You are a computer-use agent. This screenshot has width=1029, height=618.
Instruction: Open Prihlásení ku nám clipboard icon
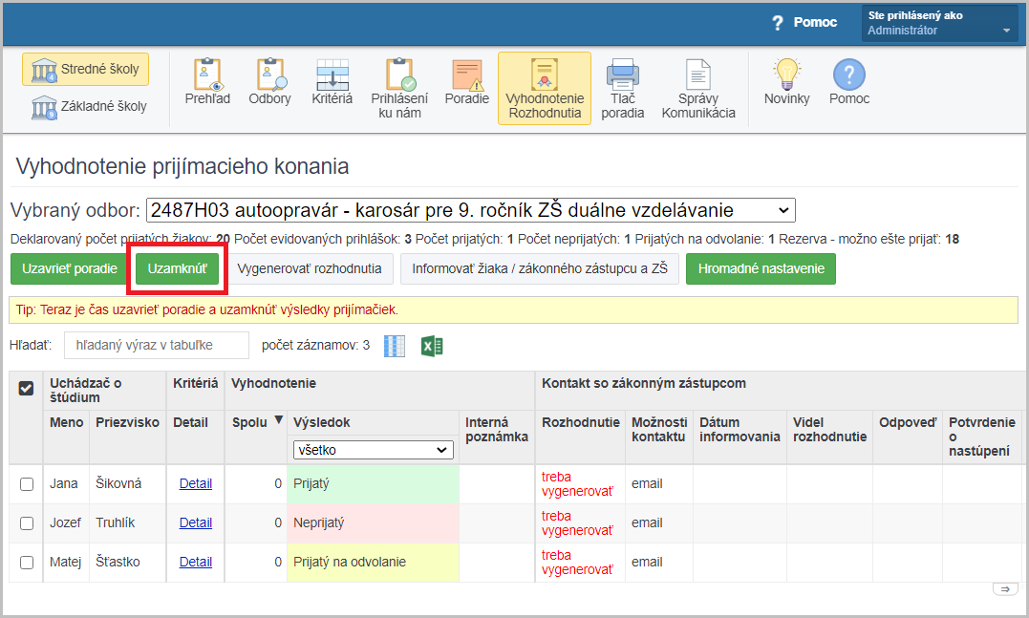[399, 75]
